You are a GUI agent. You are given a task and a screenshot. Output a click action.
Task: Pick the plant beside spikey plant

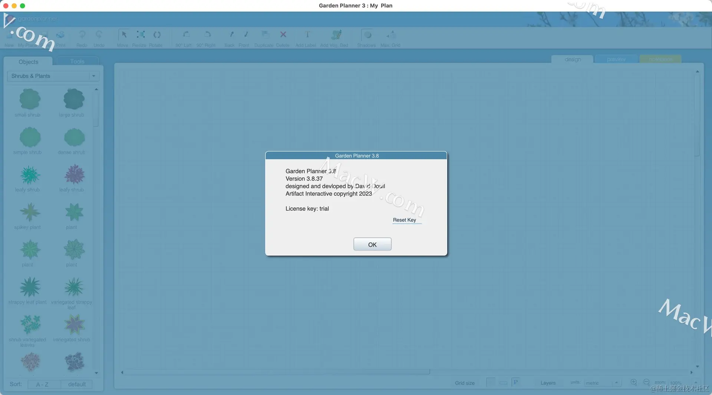[74, 212]
